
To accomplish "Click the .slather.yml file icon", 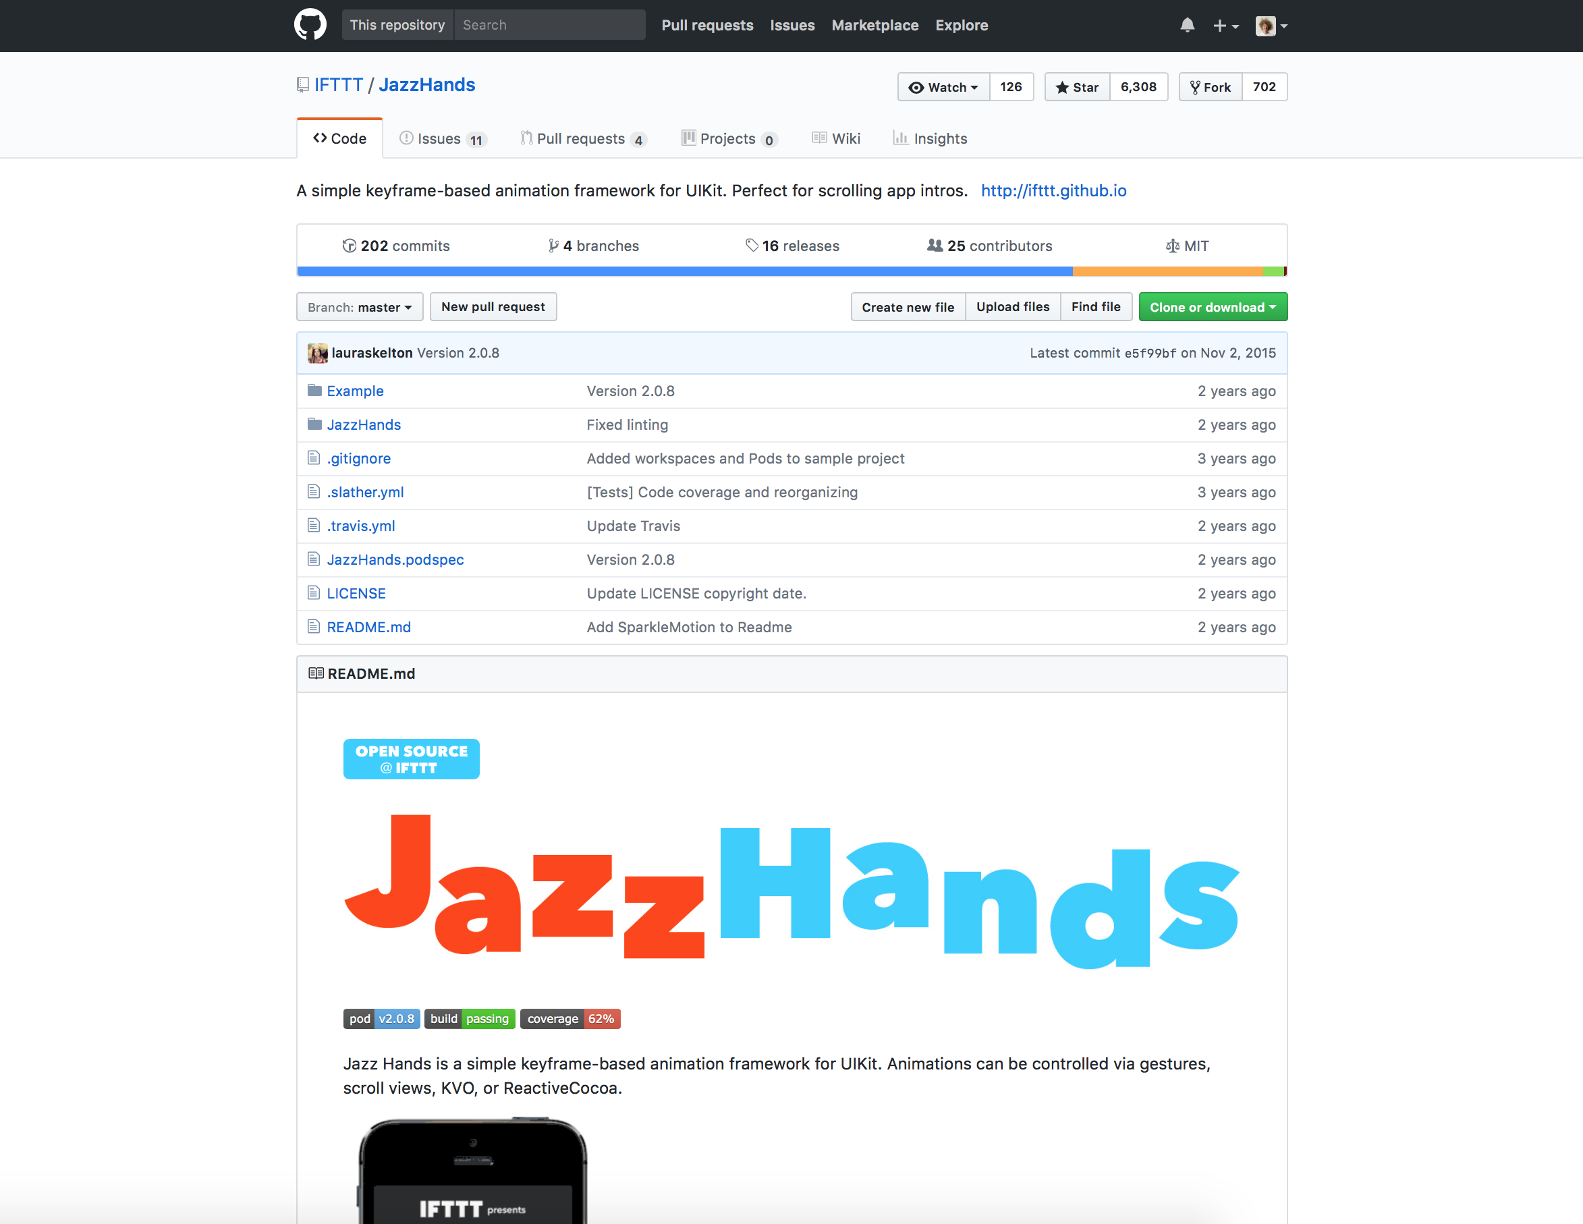I will point(314,491).
